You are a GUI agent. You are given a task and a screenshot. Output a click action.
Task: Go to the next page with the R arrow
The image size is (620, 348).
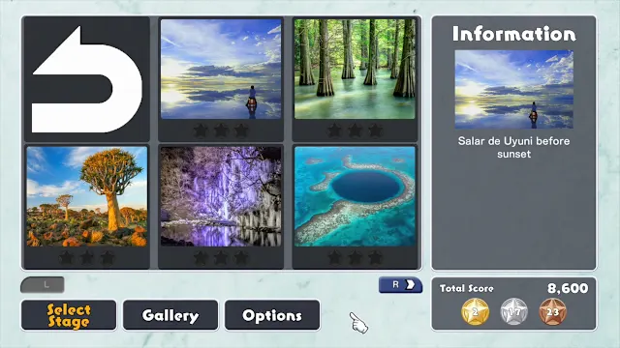[x=400, y=285]
